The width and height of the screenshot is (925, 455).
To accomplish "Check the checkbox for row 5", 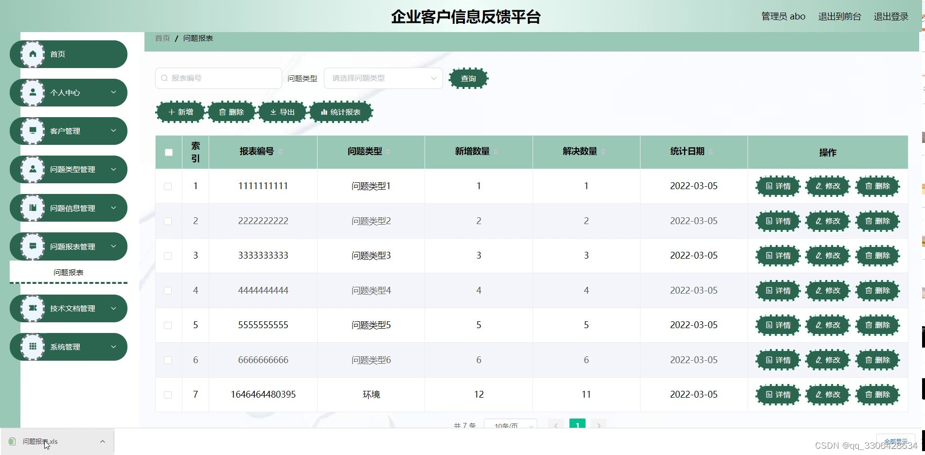I will tap(168, 325).
